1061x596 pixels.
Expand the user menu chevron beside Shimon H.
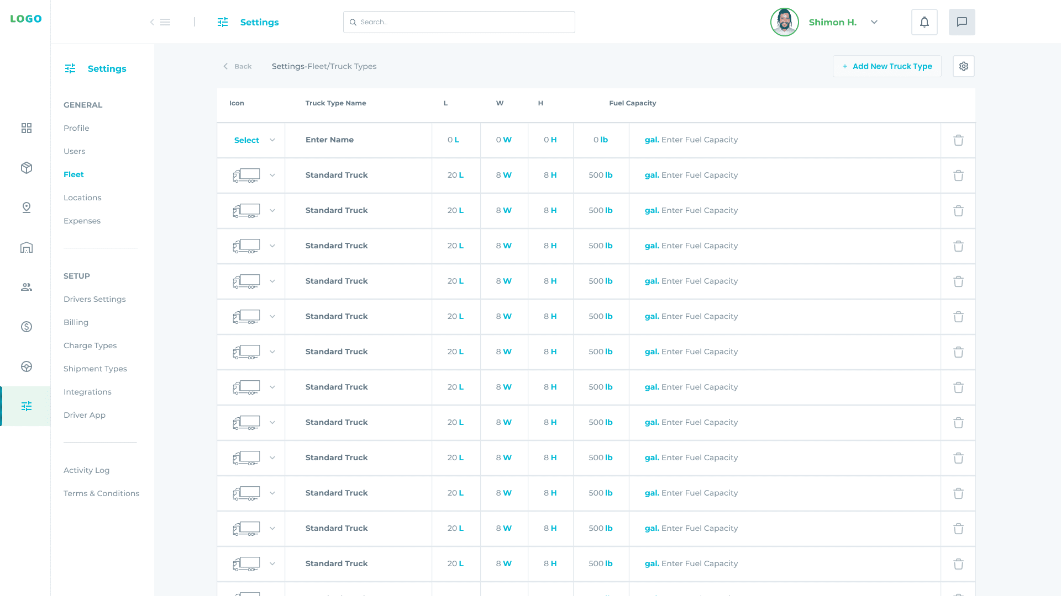[x=874, y=22]
